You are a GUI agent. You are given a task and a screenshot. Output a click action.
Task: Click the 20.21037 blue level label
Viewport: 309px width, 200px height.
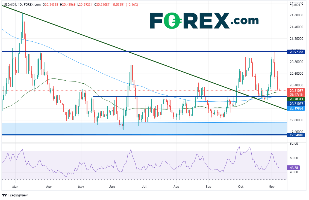[296, 104]
